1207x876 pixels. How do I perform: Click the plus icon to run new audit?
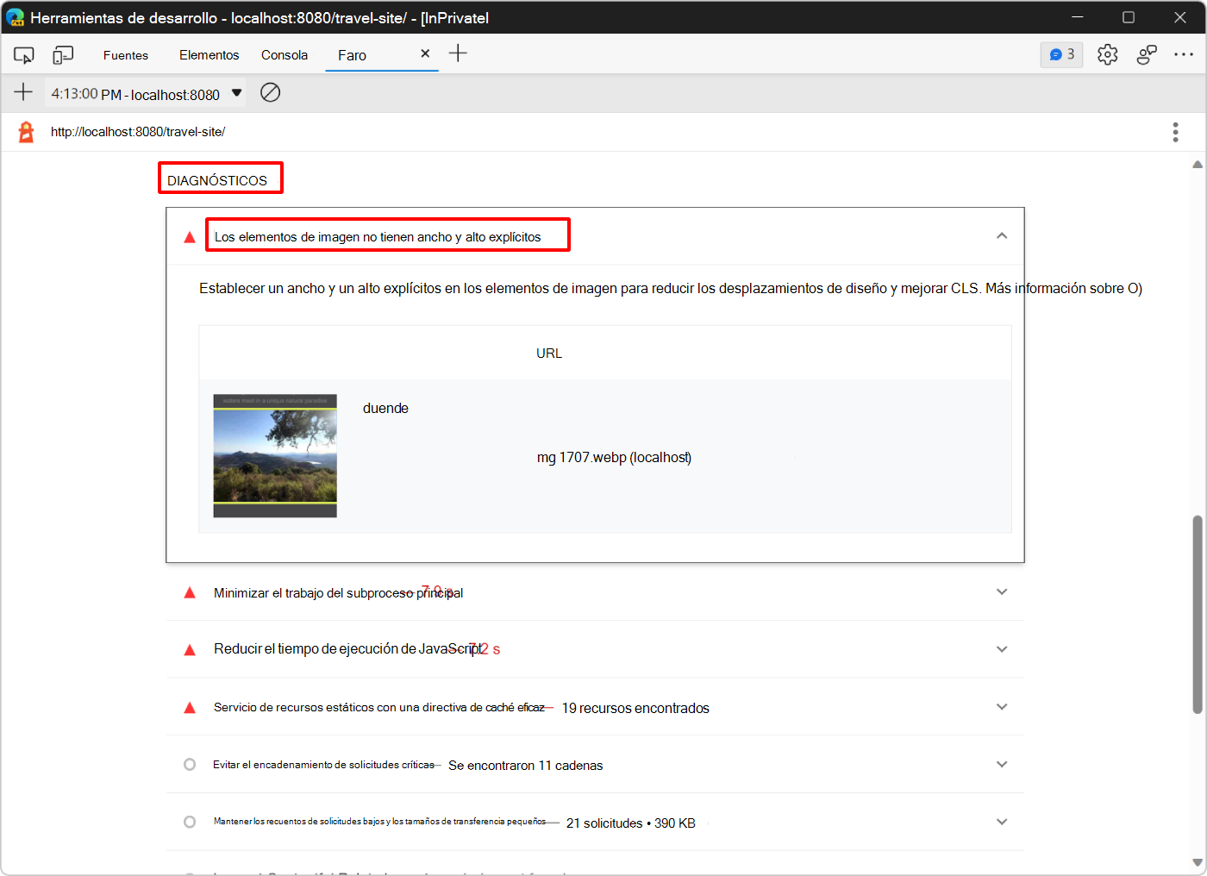click(x=23, y=92)
